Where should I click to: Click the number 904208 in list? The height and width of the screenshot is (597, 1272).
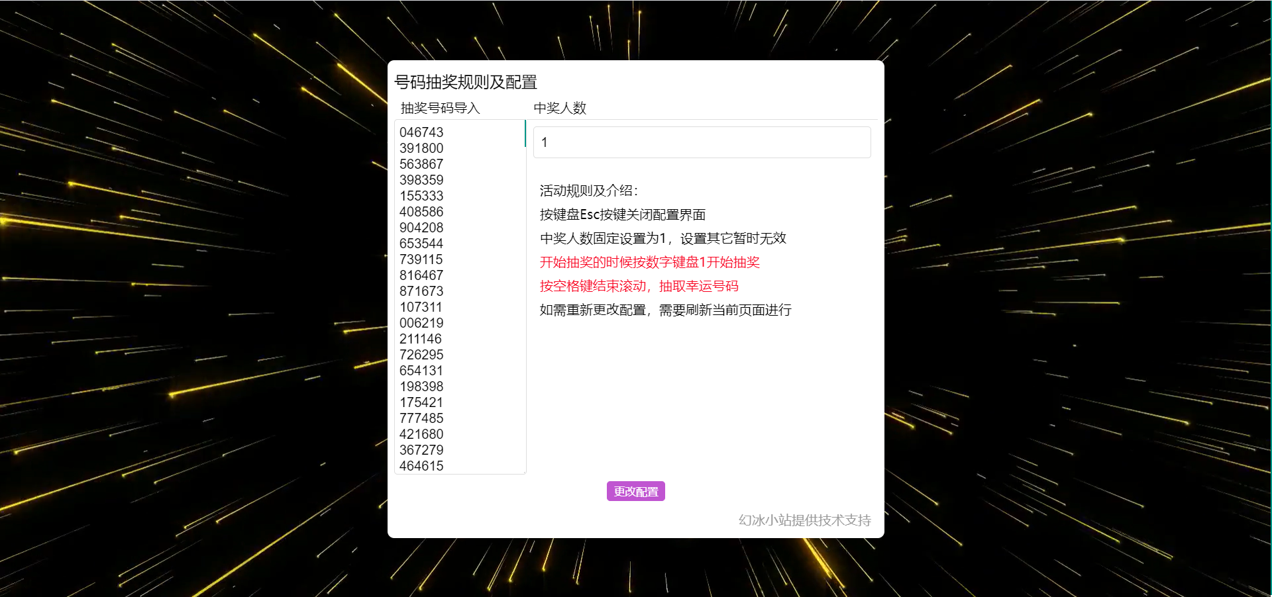click(x=421, y=228)
